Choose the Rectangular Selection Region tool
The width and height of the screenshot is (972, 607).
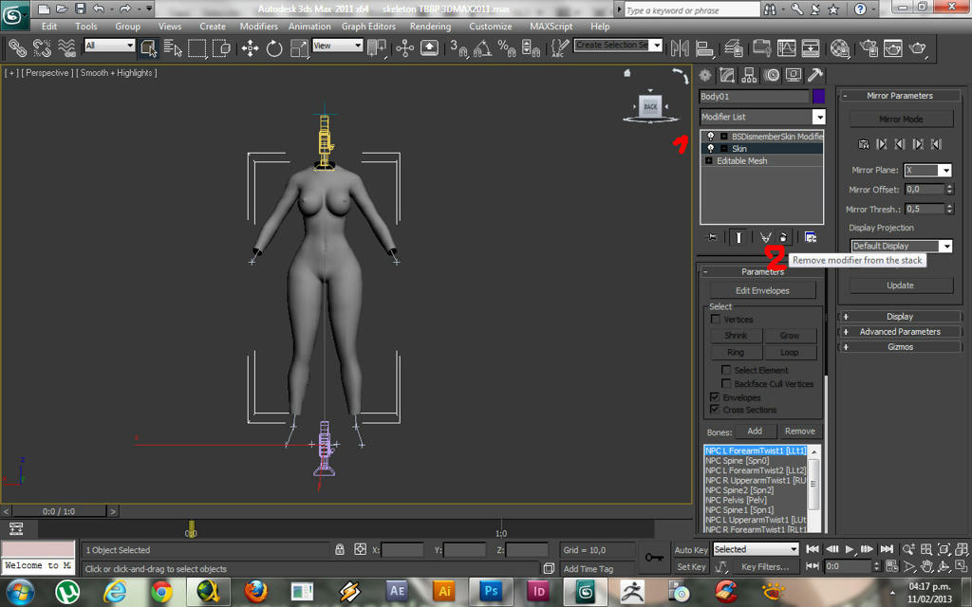(x=197, y=48)
